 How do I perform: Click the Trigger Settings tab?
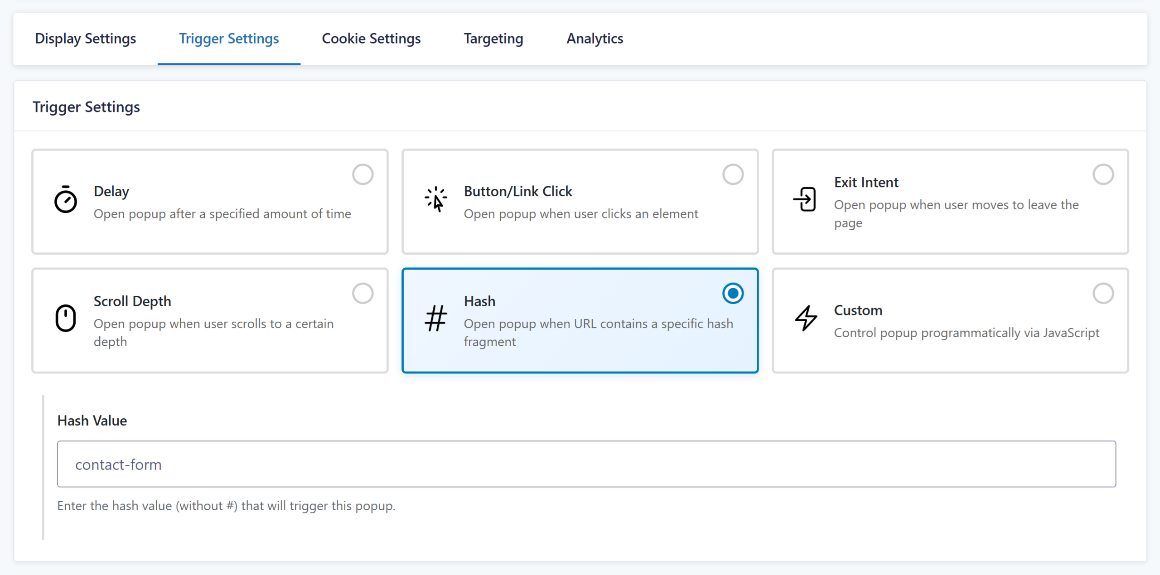[229, 39]
